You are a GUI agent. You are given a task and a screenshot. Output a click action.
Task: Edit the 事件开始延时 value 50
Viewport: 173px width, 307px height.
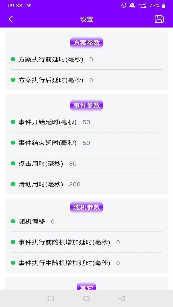(86, 122)
